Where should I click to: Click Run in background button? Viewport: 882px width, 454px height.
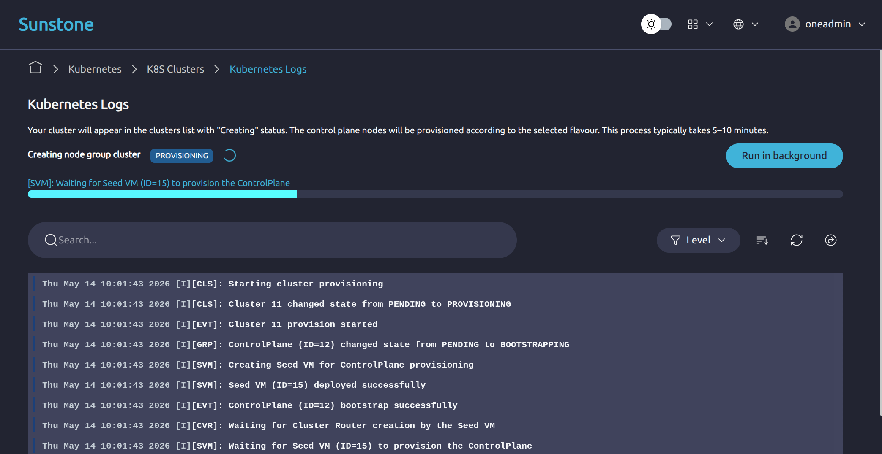[784, 156]
